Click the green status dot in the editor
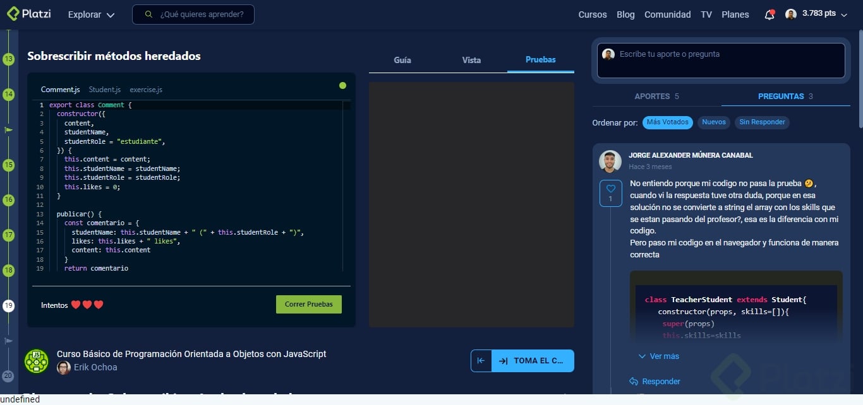The height and width of the screenshot is (405, 863). tap(342, 86)
